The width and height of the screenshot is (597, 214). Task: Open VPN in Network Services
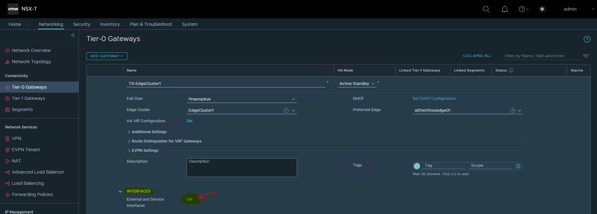17,138
